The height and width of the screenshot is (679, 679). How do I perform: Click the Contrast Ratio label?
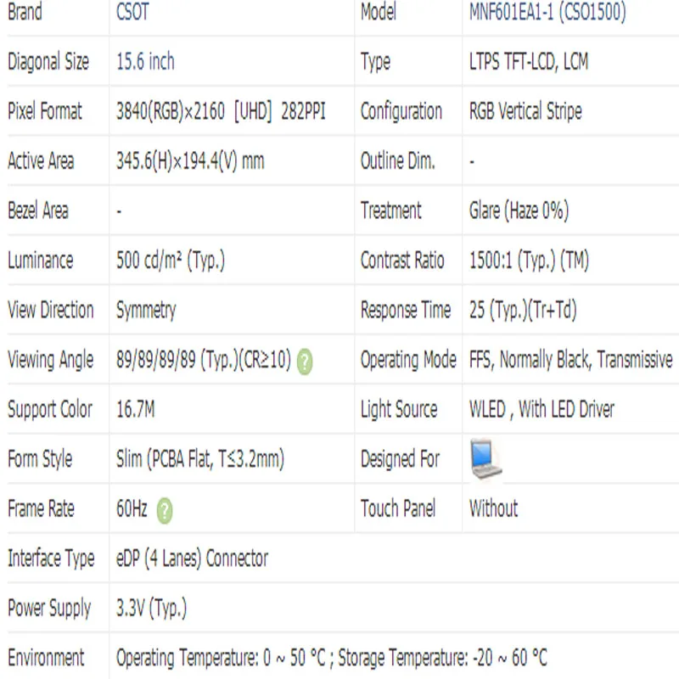402,261
